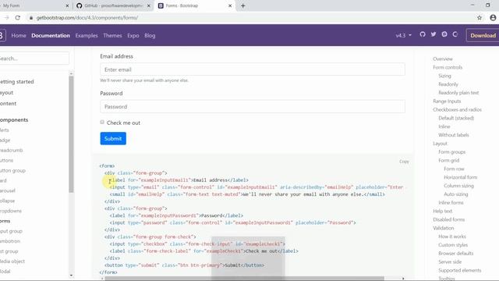This screenshot has width=499, height=281.
Task: Click code block scroll right arrow
Action: coord(403,279)
